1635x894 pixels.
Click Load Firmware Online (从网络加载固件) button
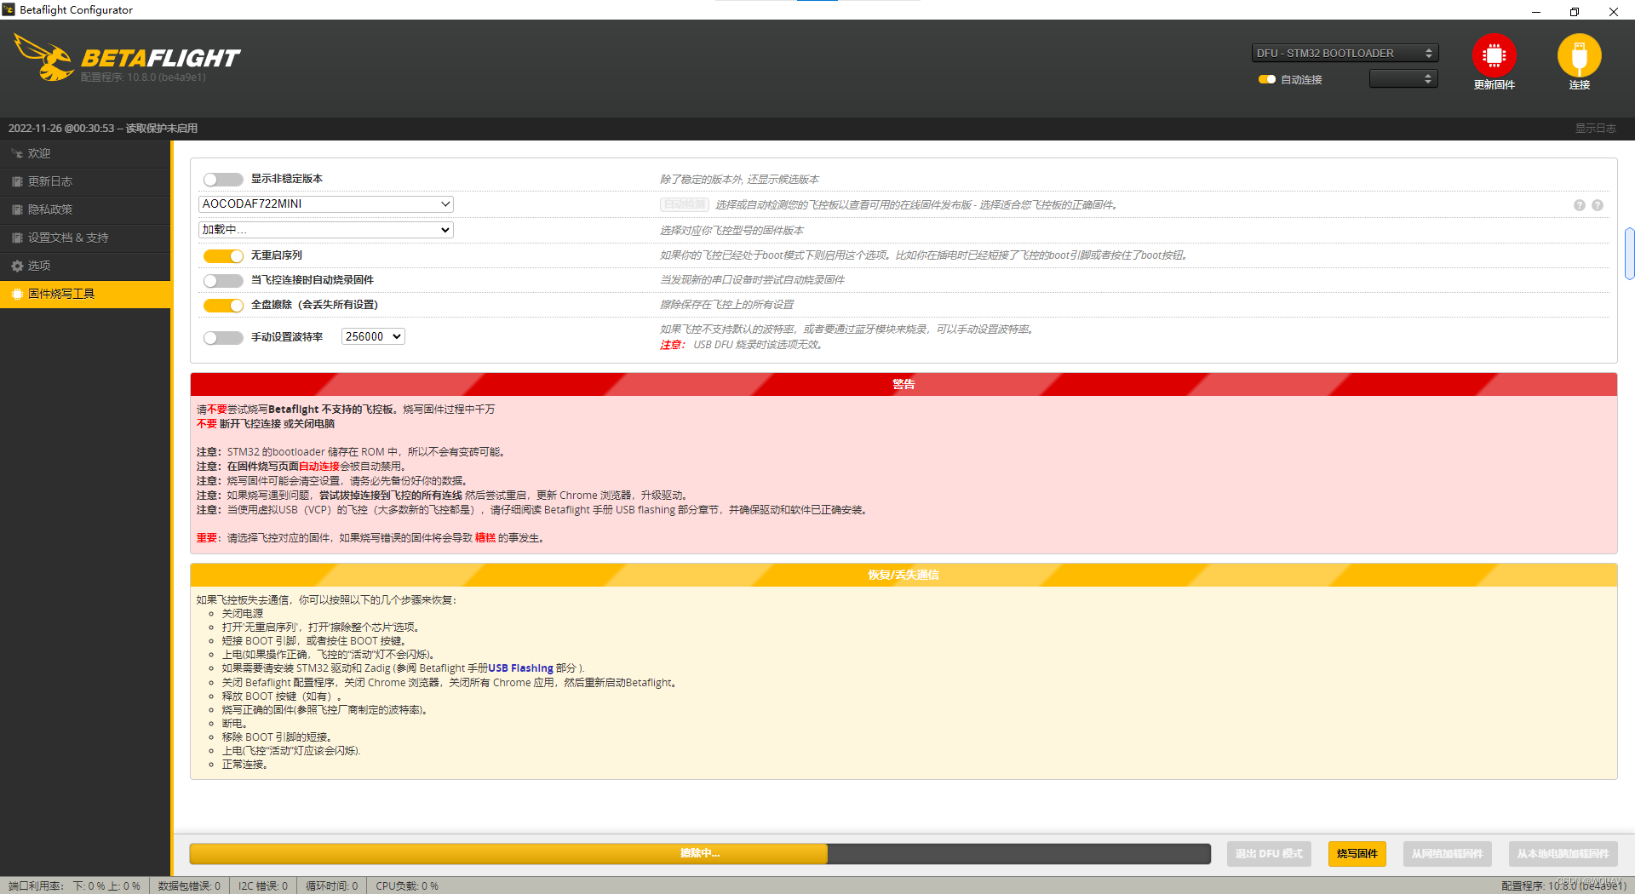pyautogui.click(x=1447, y=854)
